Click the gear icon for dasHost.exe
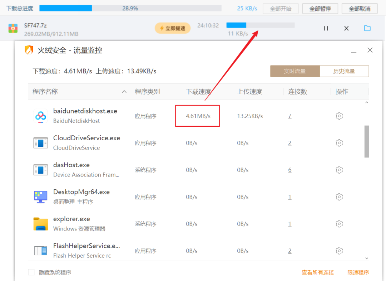 (339, 170)
